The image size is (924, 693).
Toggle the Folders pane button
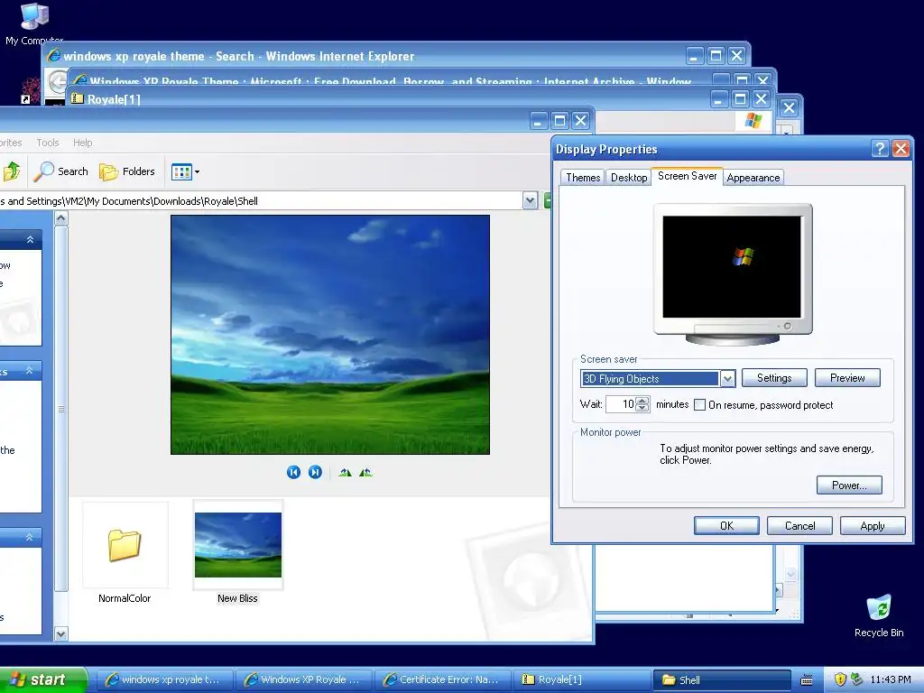tap(127, 171)
